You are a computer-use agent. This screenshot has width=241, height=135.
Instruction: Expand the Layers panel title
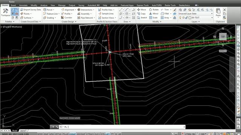(x=195, y=22)
